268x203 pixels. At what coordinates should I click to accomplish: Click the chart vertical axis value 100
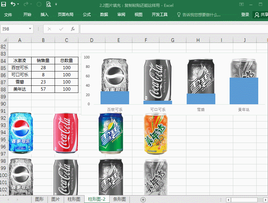click(x=87, y=57)
